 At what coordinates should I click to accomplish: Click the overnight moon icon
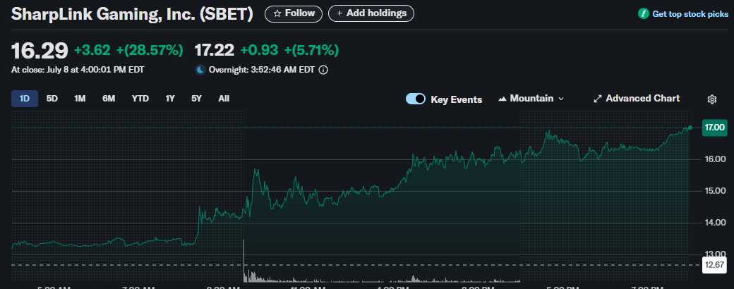(200, 70)
